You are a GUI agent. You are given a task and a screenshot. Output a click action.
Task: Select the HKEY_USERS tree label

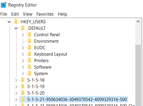point(33,22)
